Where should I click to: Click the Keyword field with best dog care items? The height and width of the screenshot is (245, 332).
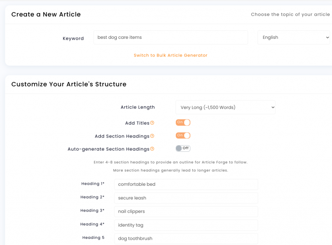(171, 38)
